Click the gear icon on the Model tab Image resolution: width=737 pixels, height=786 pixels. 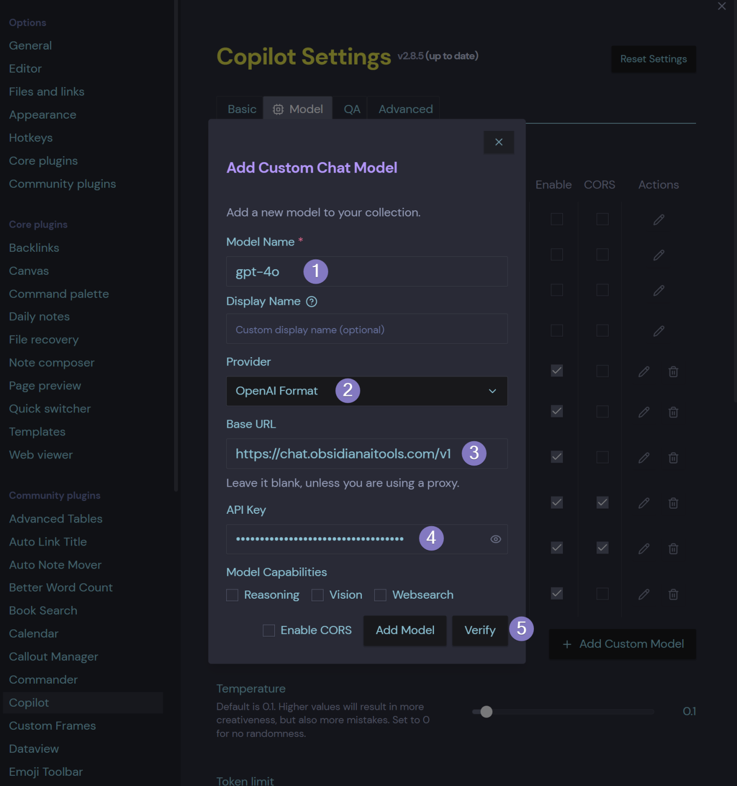[x=278, y=109]
